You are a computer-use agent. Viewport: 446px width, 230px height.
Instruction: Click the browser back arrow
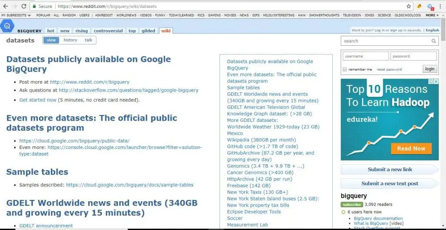coord(5,6)
